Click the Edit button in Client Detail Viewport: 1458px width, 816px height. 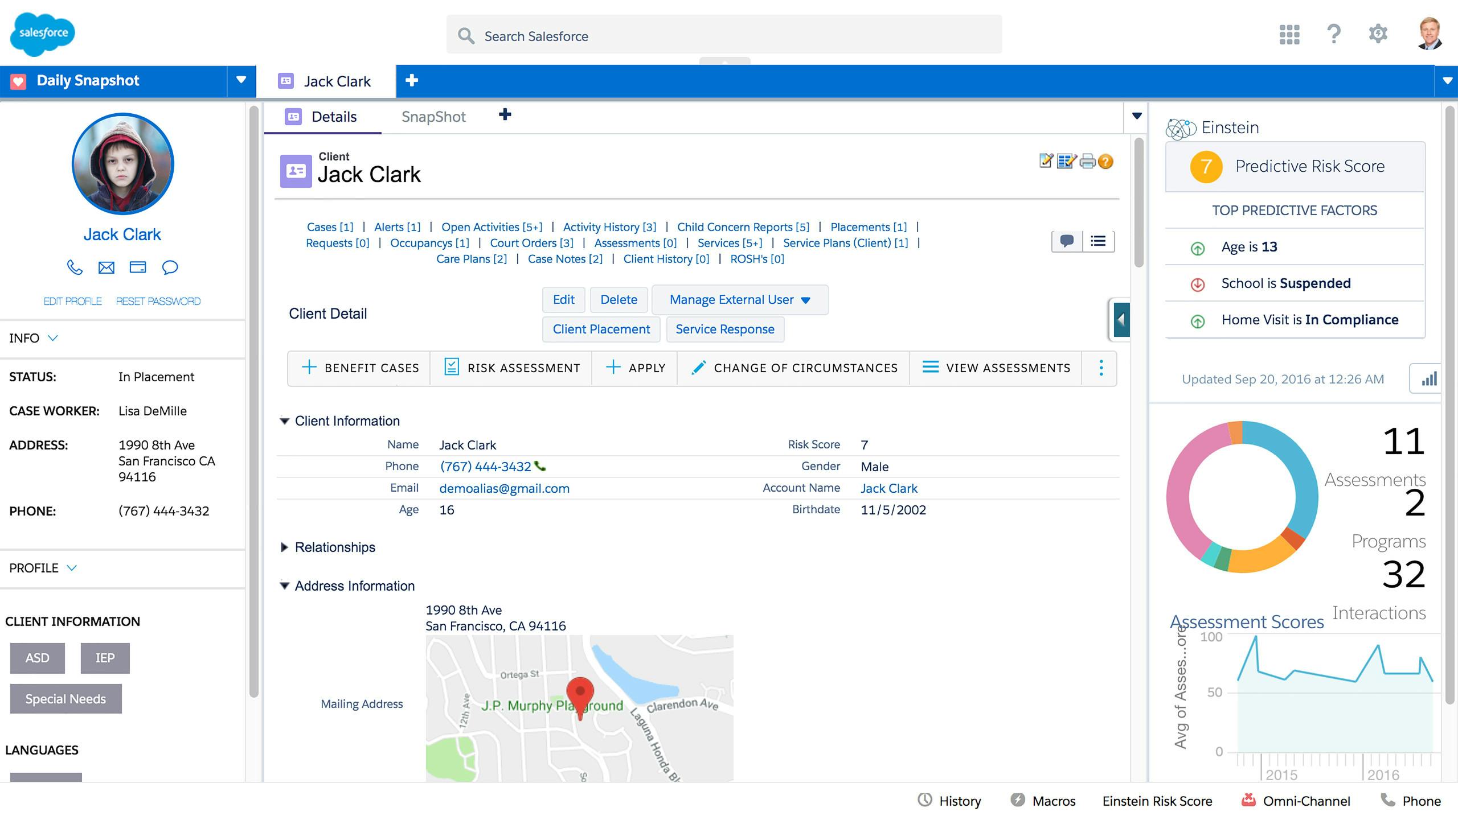564,299
